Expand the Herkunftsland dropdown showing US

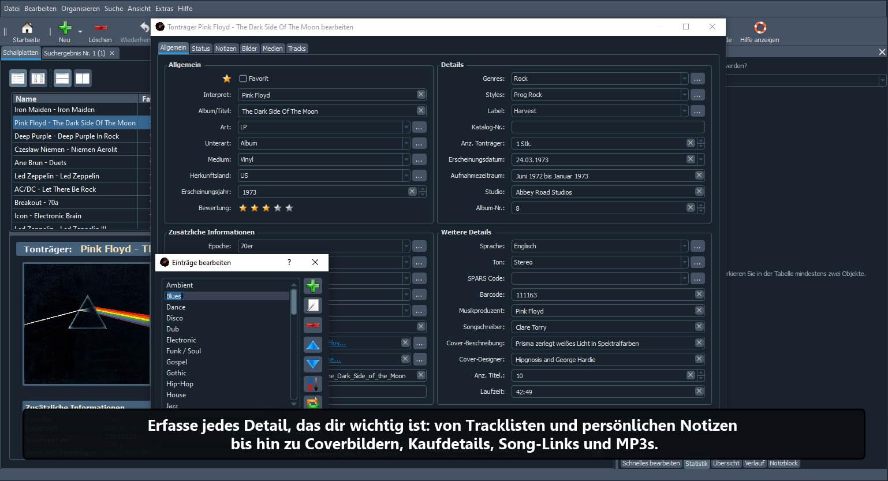pos(406,176)
